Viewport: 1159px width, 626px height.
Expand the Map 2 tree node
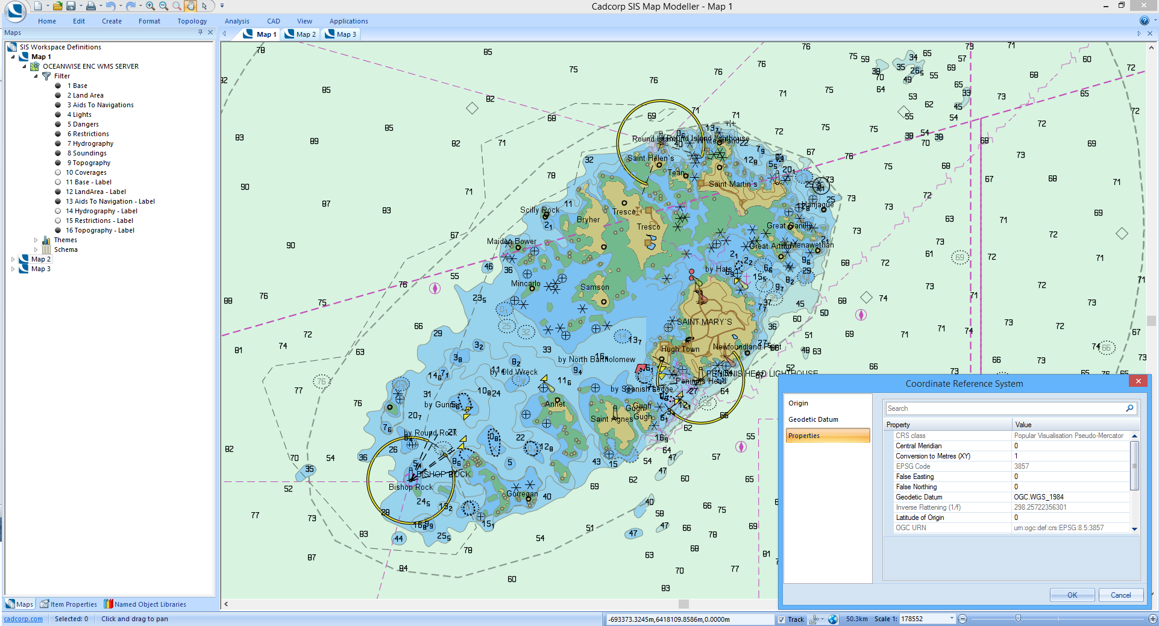[x=13, y=259]
